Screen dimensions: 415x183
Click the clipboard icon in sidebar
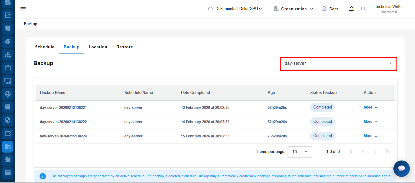click(x=8, y=107)
